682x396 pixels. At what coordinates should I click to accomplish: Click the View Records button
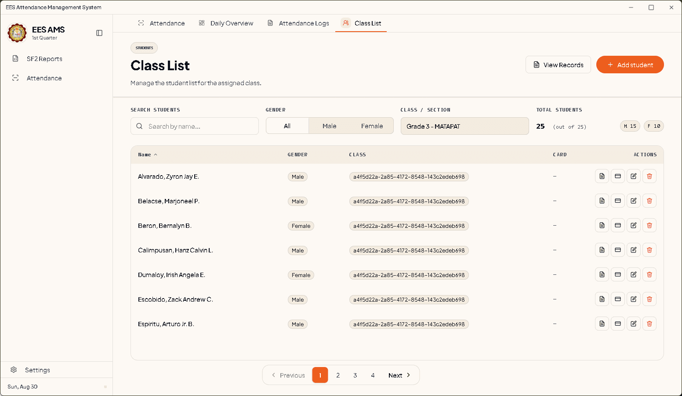pos(558,65)
